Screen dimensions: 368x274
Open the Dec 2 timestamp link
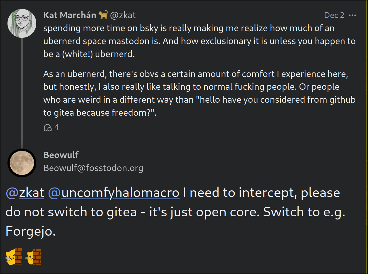point(334,15)
